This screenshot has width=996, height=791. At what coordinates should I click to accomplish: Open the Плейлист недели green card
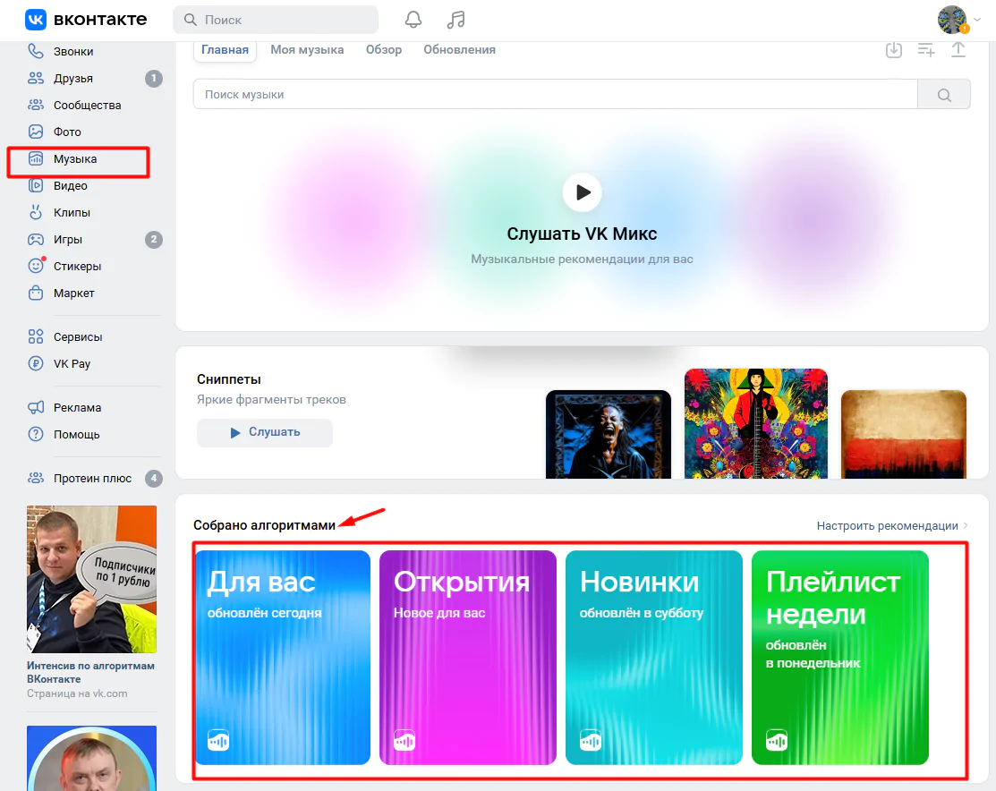[x=839, y=658]
